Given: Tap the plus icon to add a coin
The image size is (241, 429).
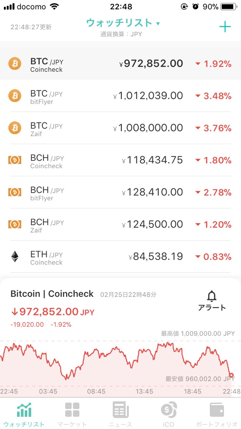Looking at the screenshot, I should [x=225, y=27].
